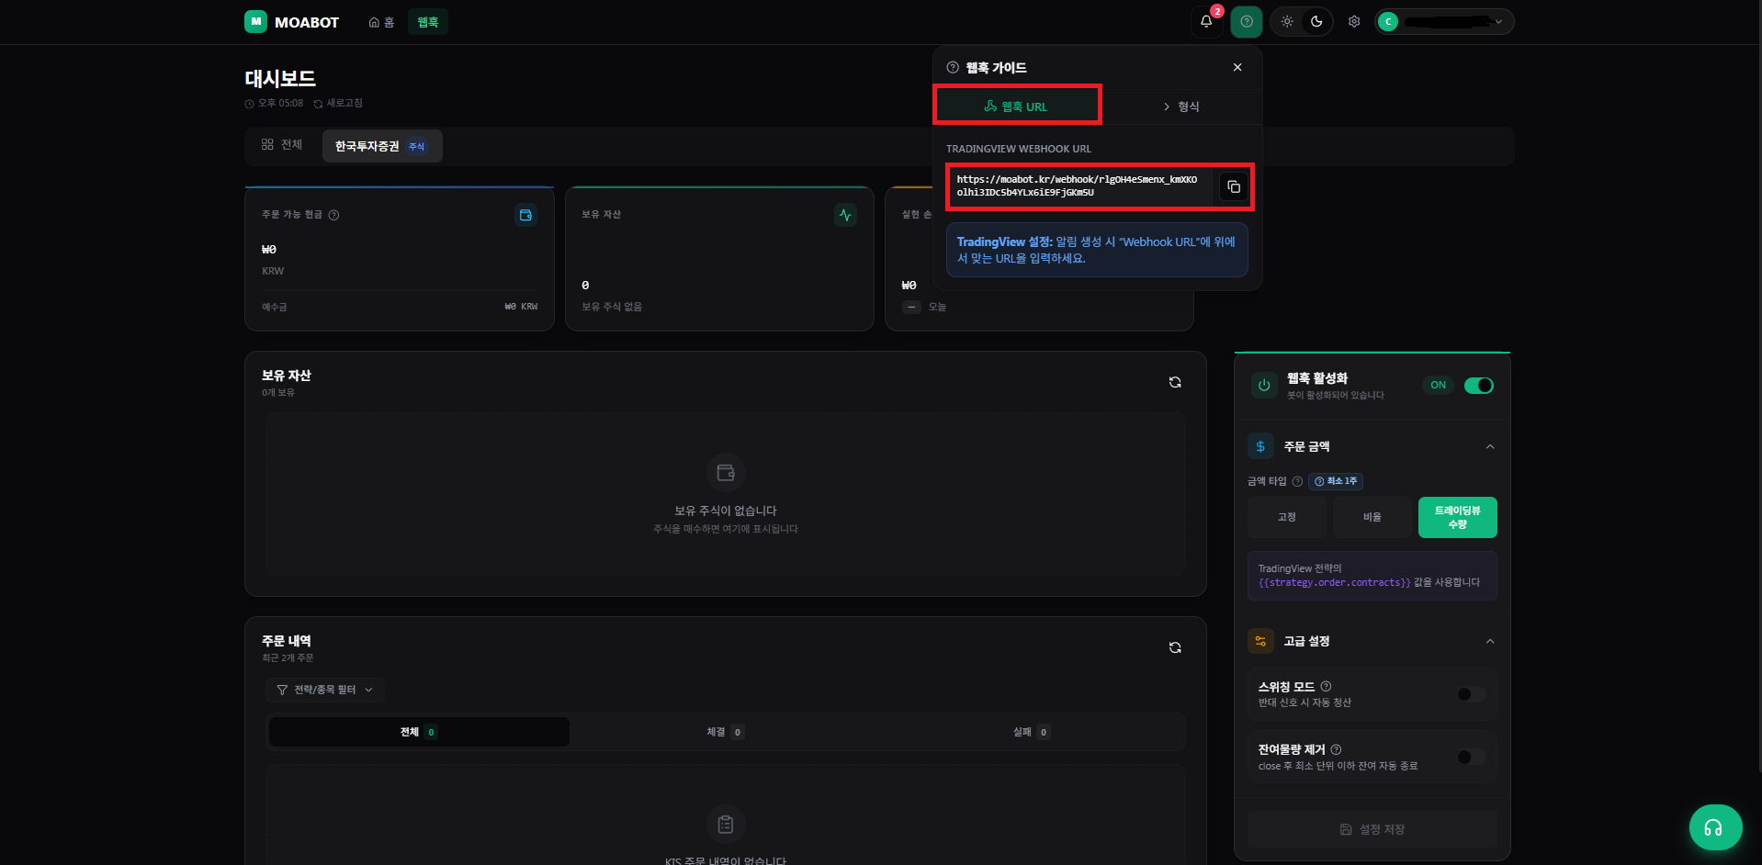Open settings gear icon in header

(x=1354, y=21)
